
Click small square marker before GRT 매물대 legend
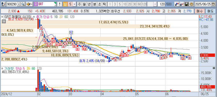pyautogui.click(x=2, y=17)
